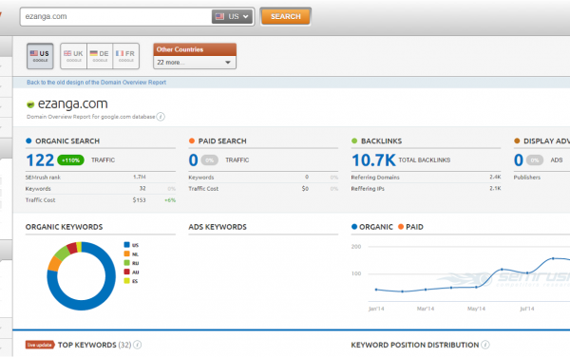Click Reffering IPs value 2.1K
This screenshot has width=570, height=357.
495,188
